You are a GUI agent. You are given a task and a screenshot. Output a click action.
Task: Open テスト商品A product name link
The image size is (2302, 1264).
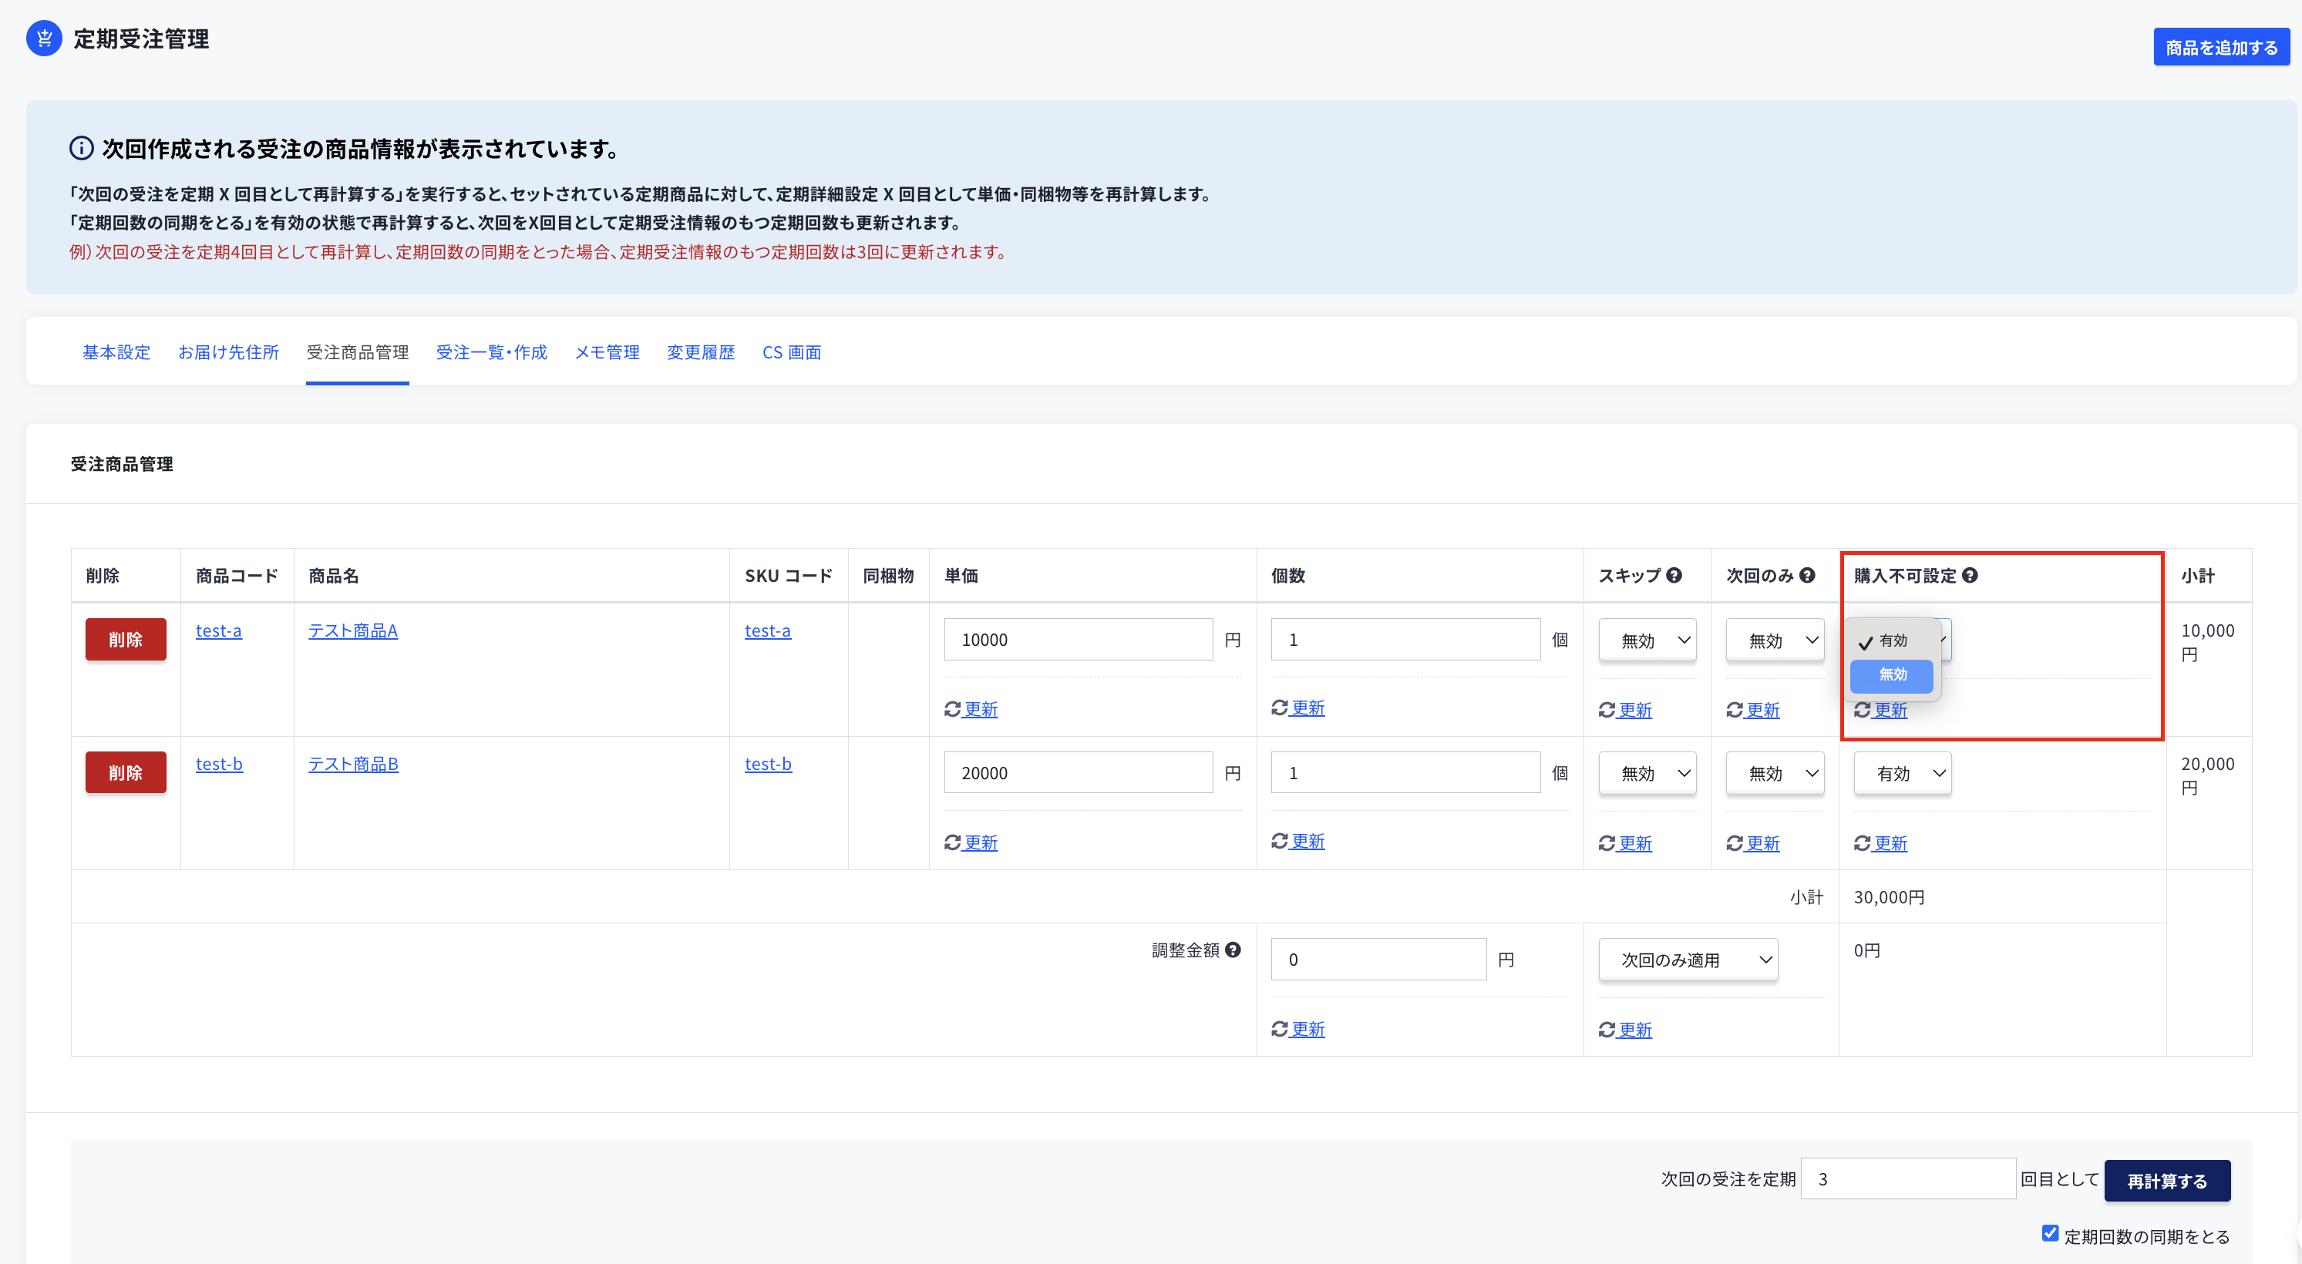353,630
